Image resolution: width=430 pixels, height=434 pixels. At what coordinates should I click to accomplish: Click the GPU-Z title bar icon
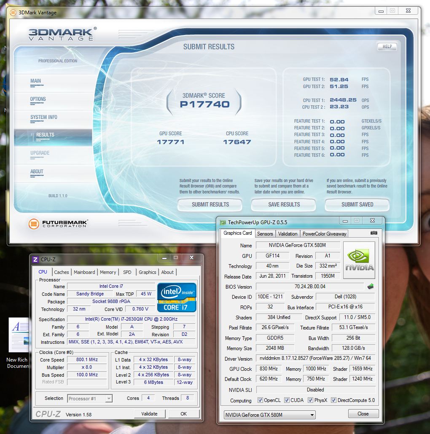pyautogui.click(x=223, y=222)
